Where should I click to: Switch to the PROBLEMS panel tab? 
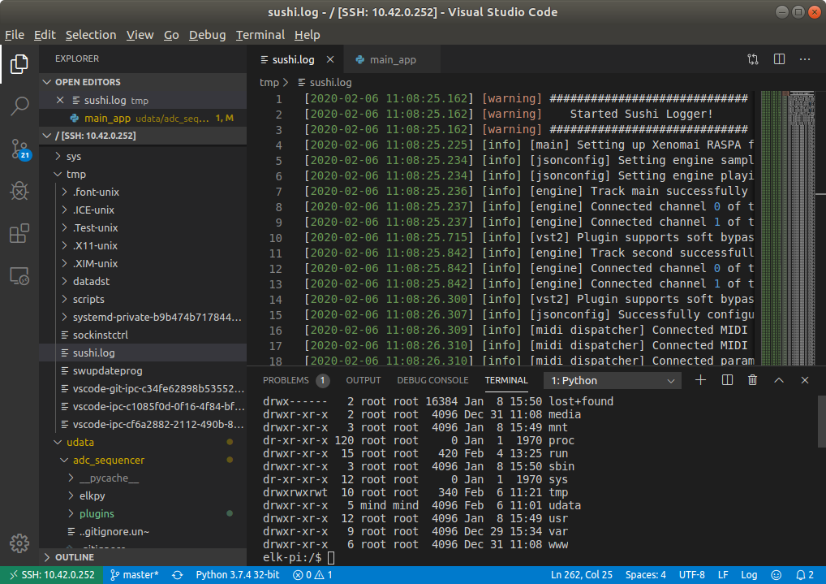click(x=286, y=380)
